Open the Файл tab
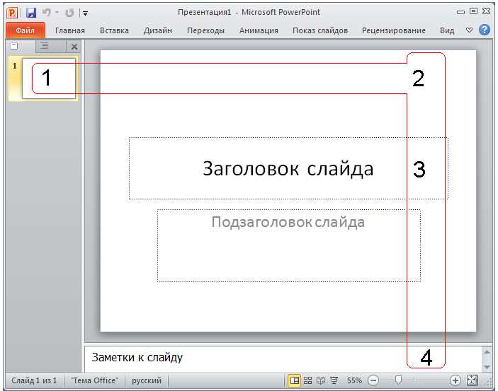 (x=26, y=30)
